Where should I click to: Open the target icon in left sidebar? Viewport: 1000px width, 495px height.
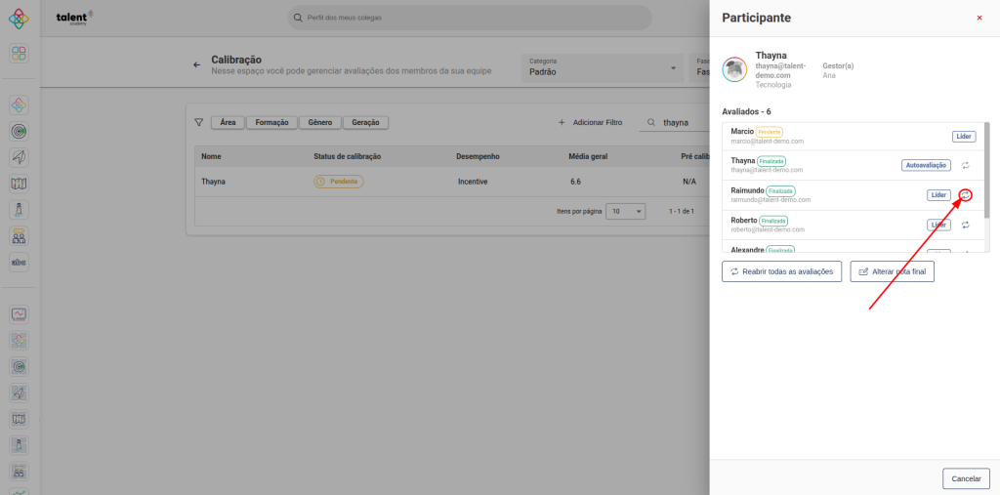20,131
